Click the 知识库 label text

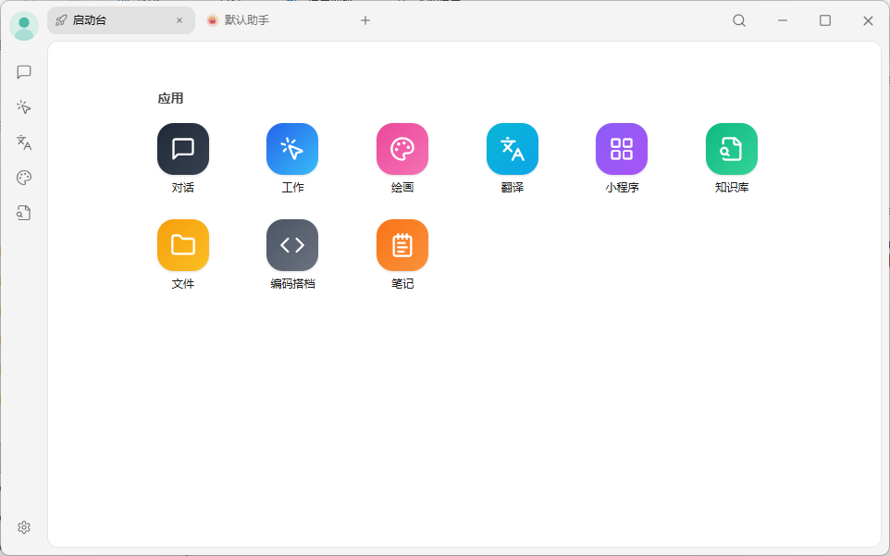(732, 187)
